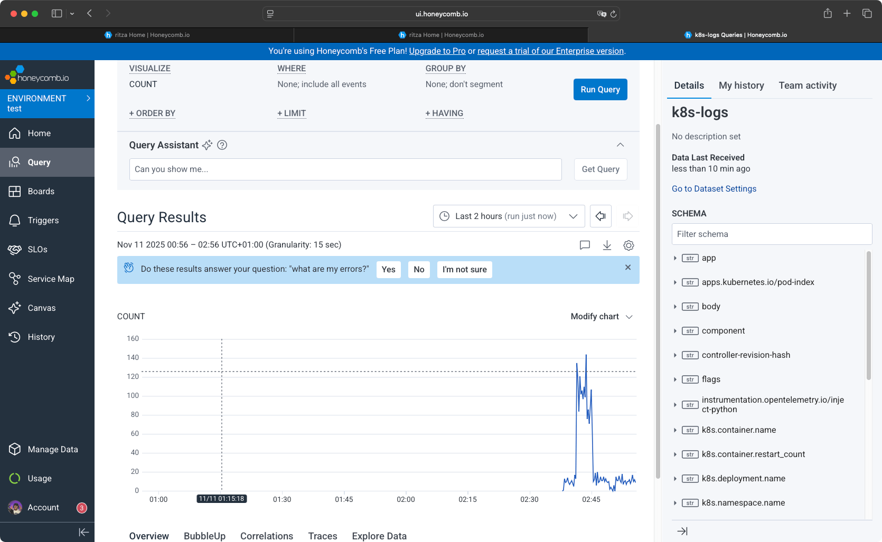Click the Run Query button

point(600,89)
